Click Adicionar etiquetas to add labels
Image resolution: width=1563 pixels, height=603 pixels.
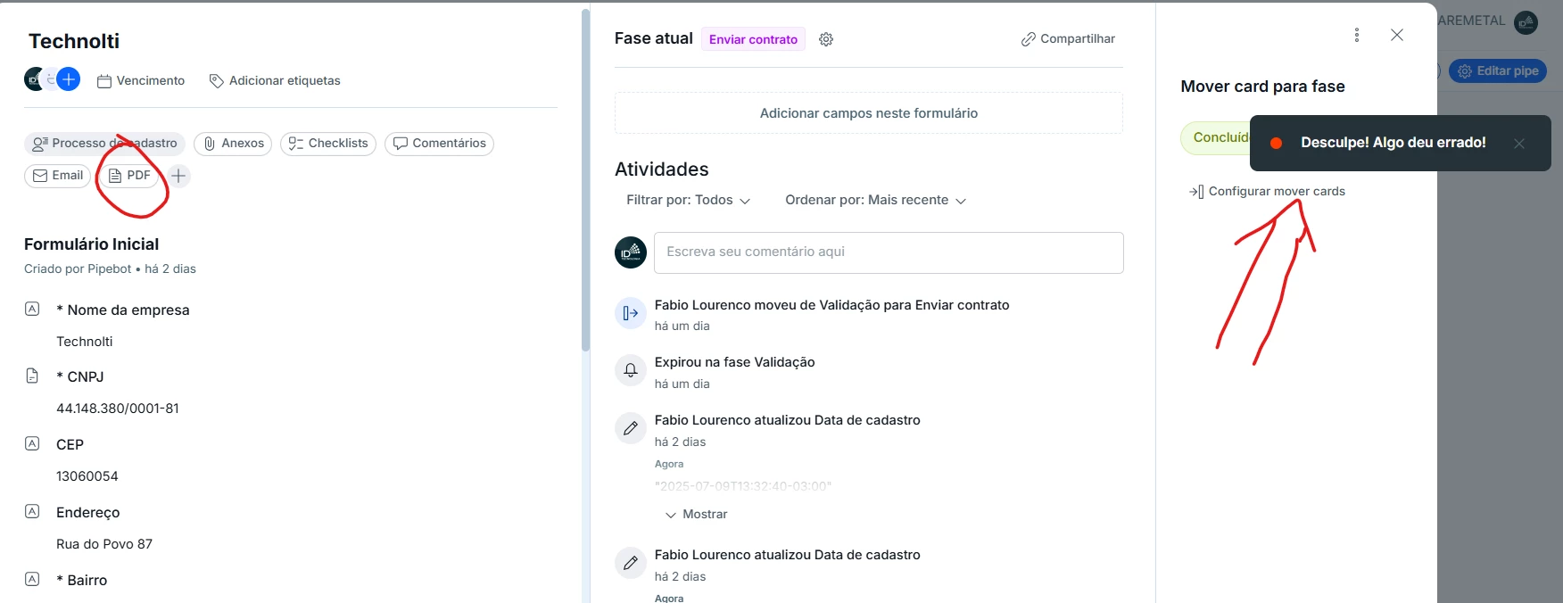[x=275, y=80]
